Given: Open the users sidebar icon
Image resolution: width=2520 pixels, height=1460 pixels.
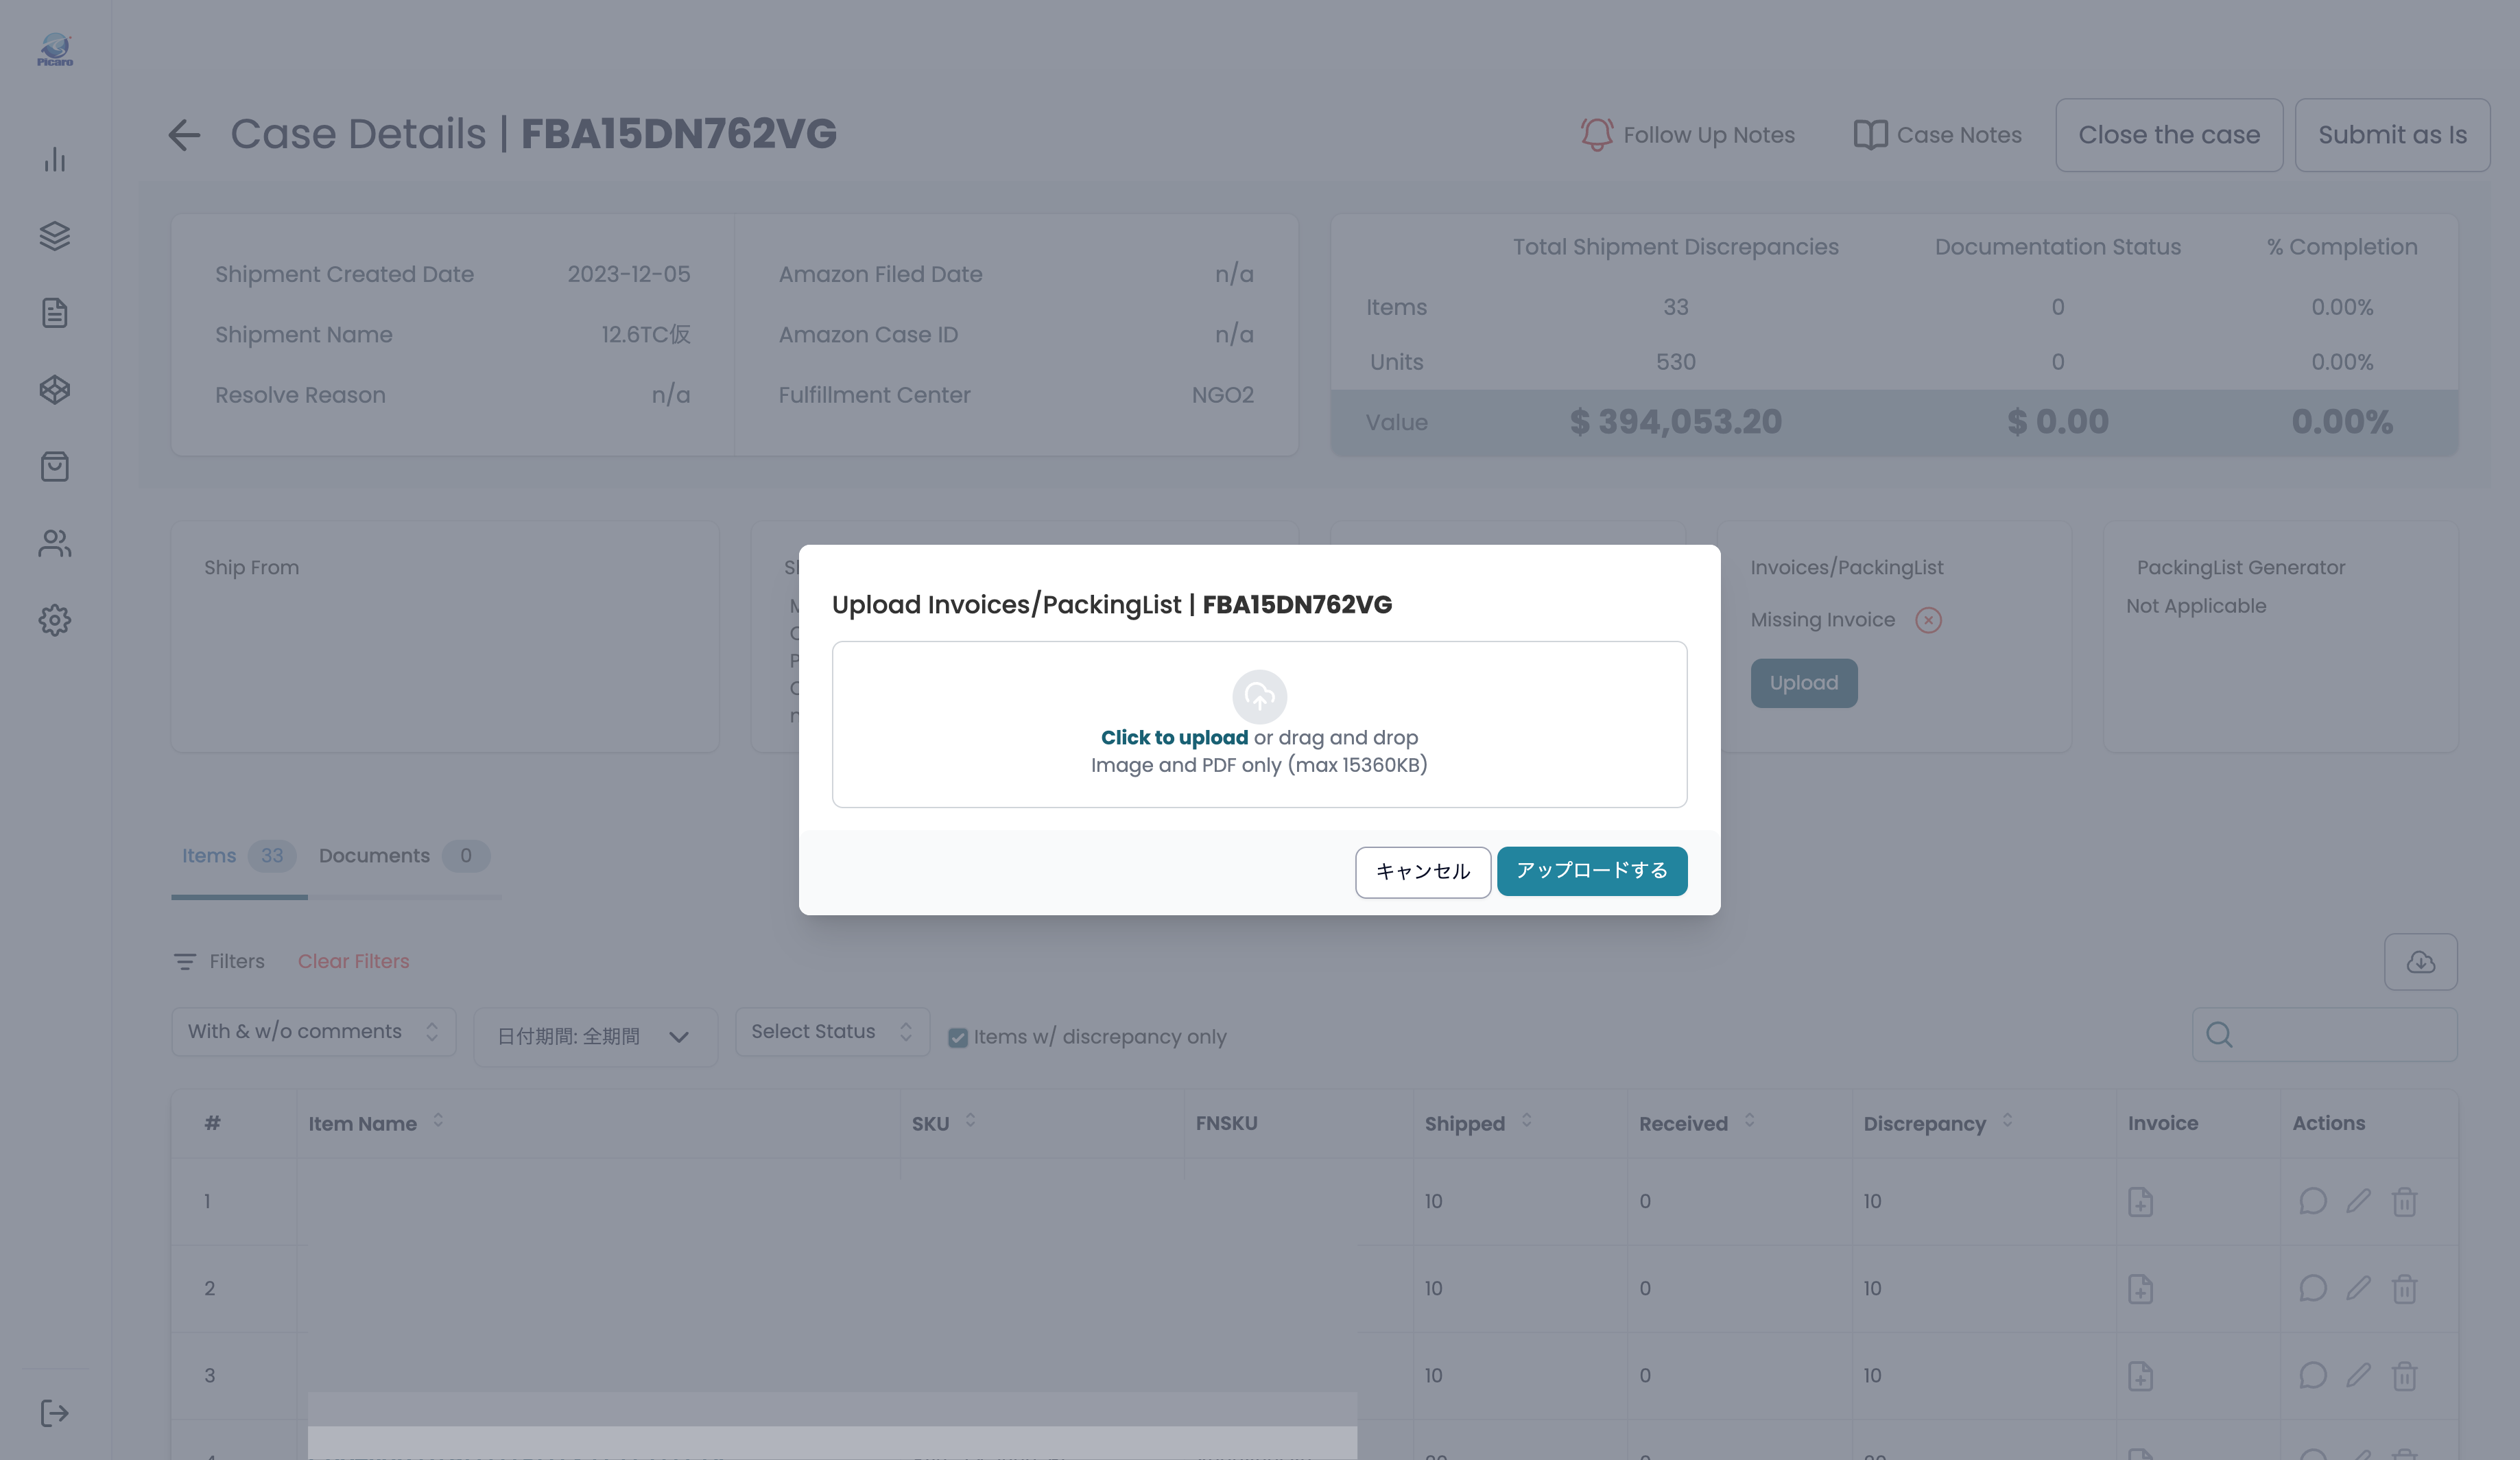Looking at the screenshot, I should click(x=55, y=543).
